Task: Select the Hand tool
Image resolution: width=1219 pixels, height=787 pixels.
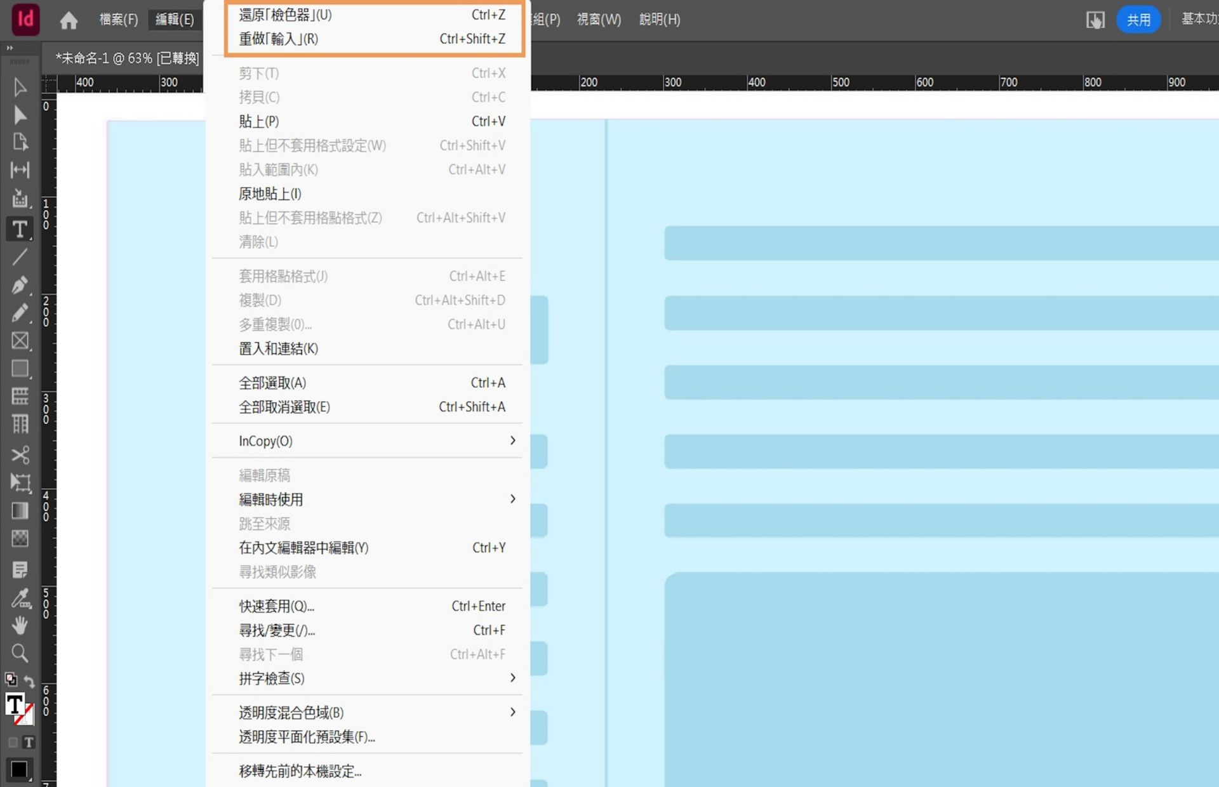Action: click(x=20, y=625)
